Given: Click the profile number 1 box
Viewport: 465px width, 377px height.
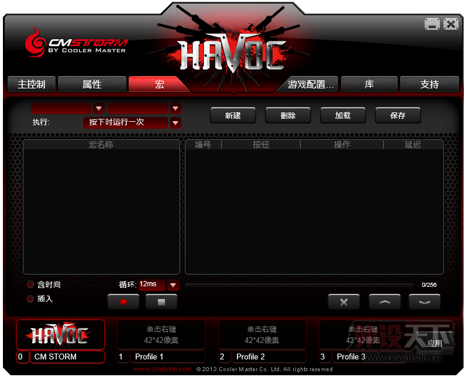Looking at the screenshot, I should [x=123, y=357].
